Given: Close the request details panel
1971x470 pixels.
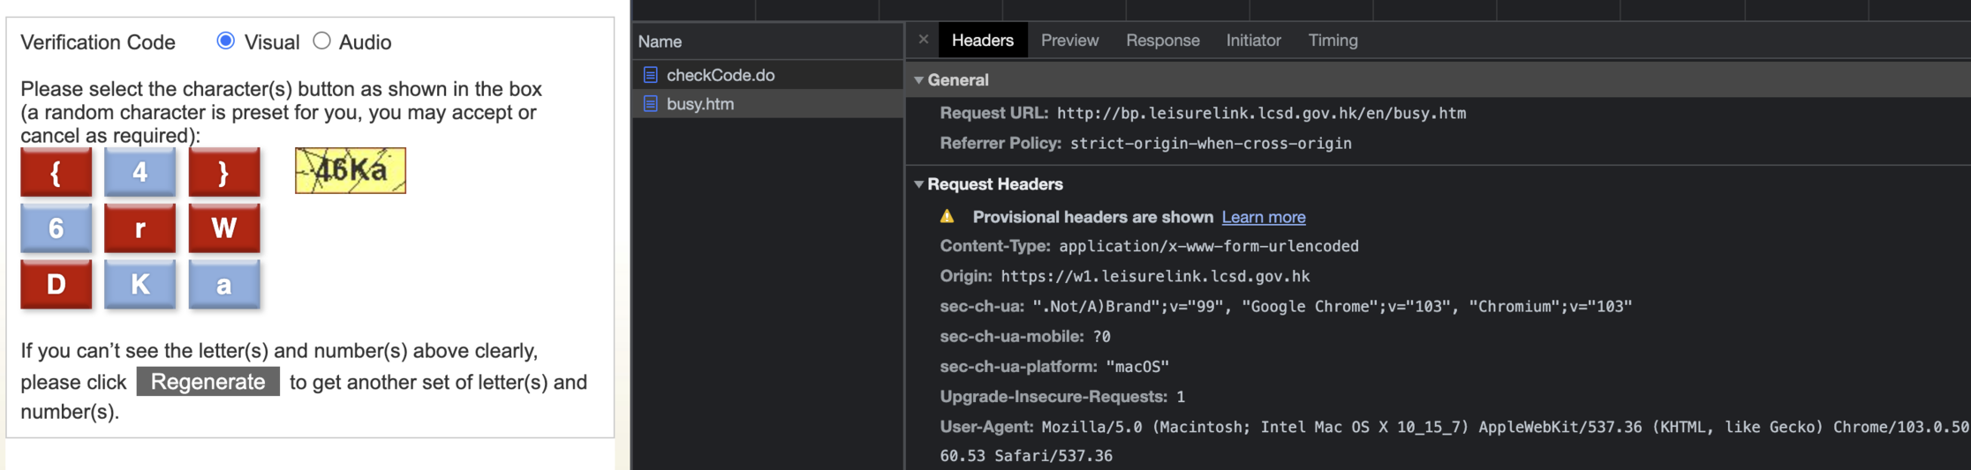Looking at the screenshot, I should coord(923,40).
